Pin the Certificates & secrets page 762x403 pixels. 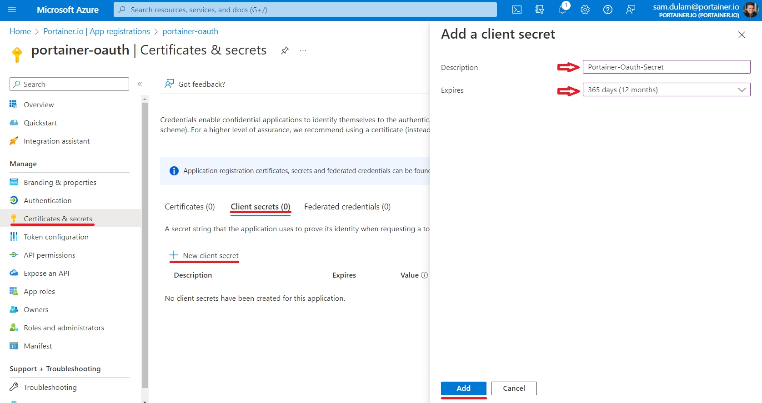[285, 50]
